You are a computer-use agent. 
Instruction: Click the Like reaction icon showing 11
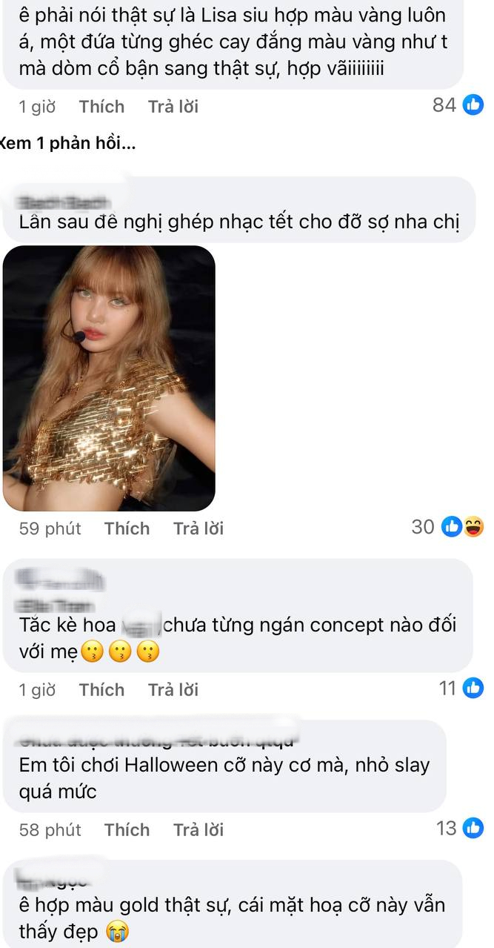pos(474,689)
